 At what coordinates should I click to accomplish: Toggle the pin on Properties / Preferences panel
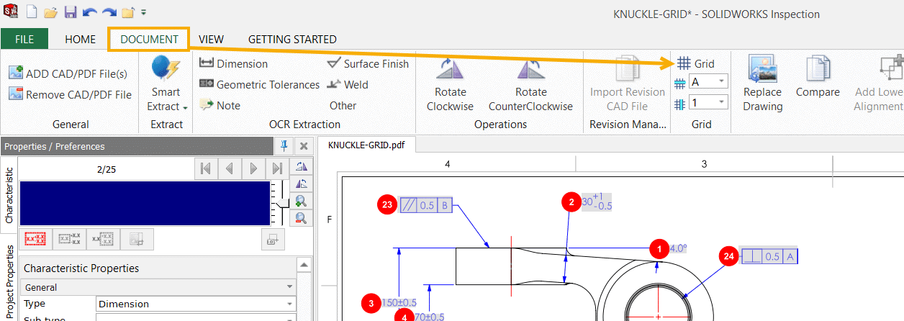[x=284, y=146]
